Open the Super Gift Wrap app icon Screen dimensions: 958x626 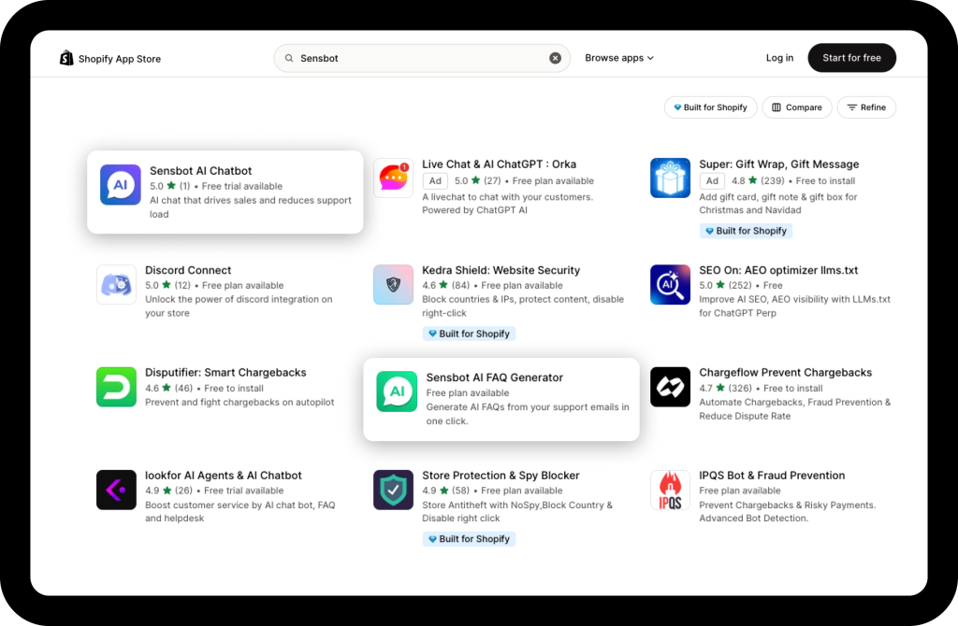[x=670, y=178]
